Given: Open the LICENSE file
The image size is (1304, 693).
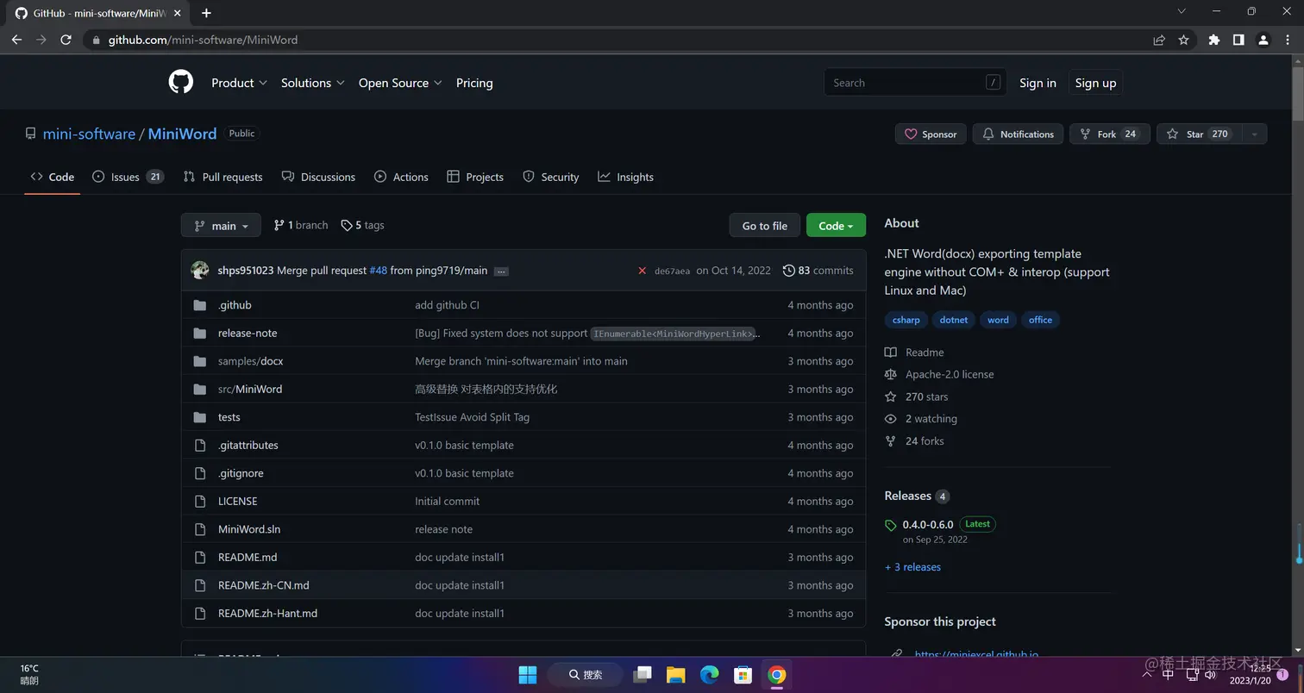Looking at the screenshot, I should click(237, 501).
